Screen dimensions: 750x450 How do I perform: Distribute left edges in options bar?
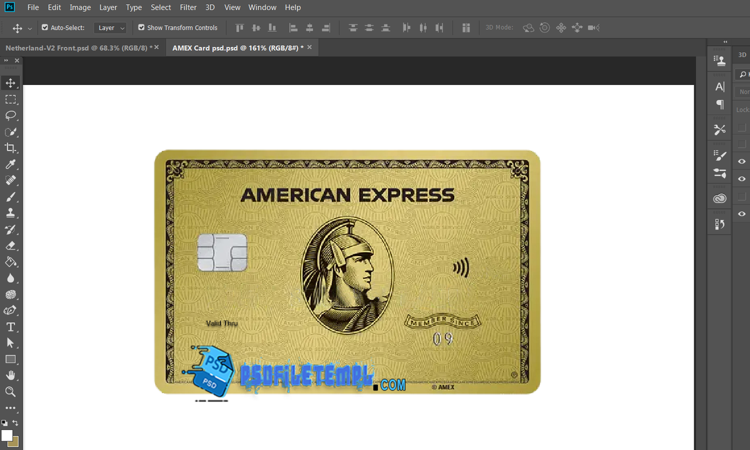(407, 28)
